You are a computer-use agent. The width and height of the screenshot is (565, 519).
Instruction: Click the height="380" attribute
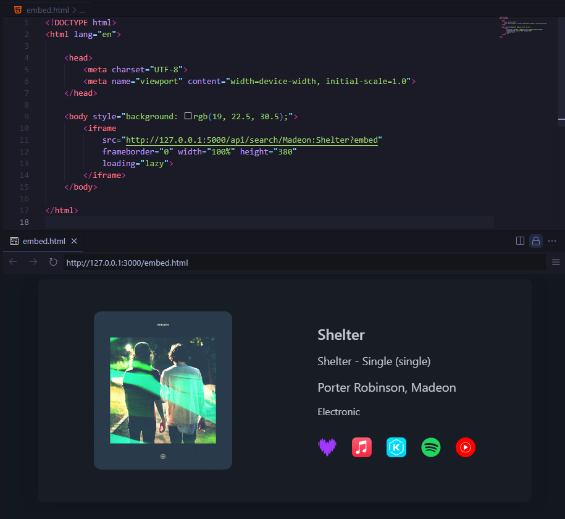point(268,152)
